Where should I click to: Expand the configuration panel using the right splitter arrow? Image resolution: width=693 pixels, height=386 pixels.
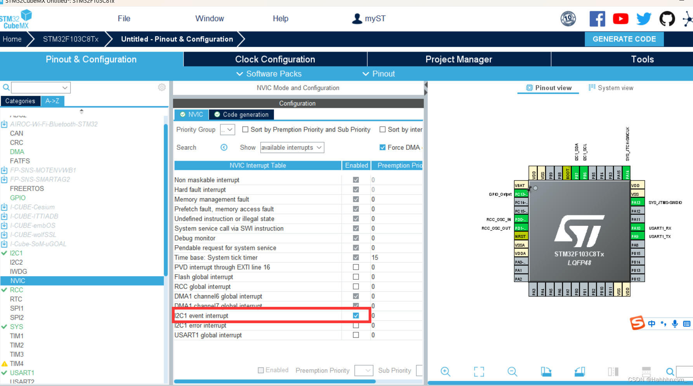(426, 93)
